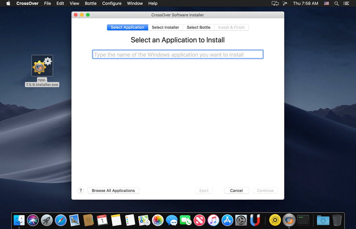Open Terminal in the Dock
Viewport: 356px width, 229px height.
point(303,220)
